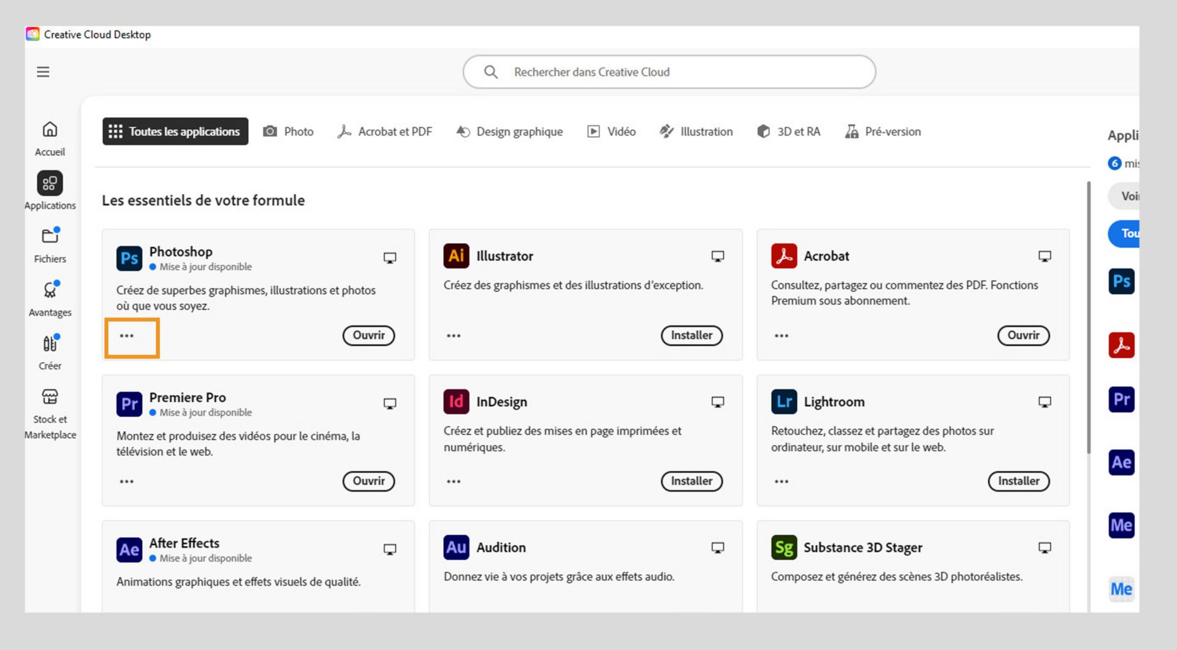This screenshot has width=1177, height=650.
Task: Open Stock et Marketplace
Action: point(50,397)
